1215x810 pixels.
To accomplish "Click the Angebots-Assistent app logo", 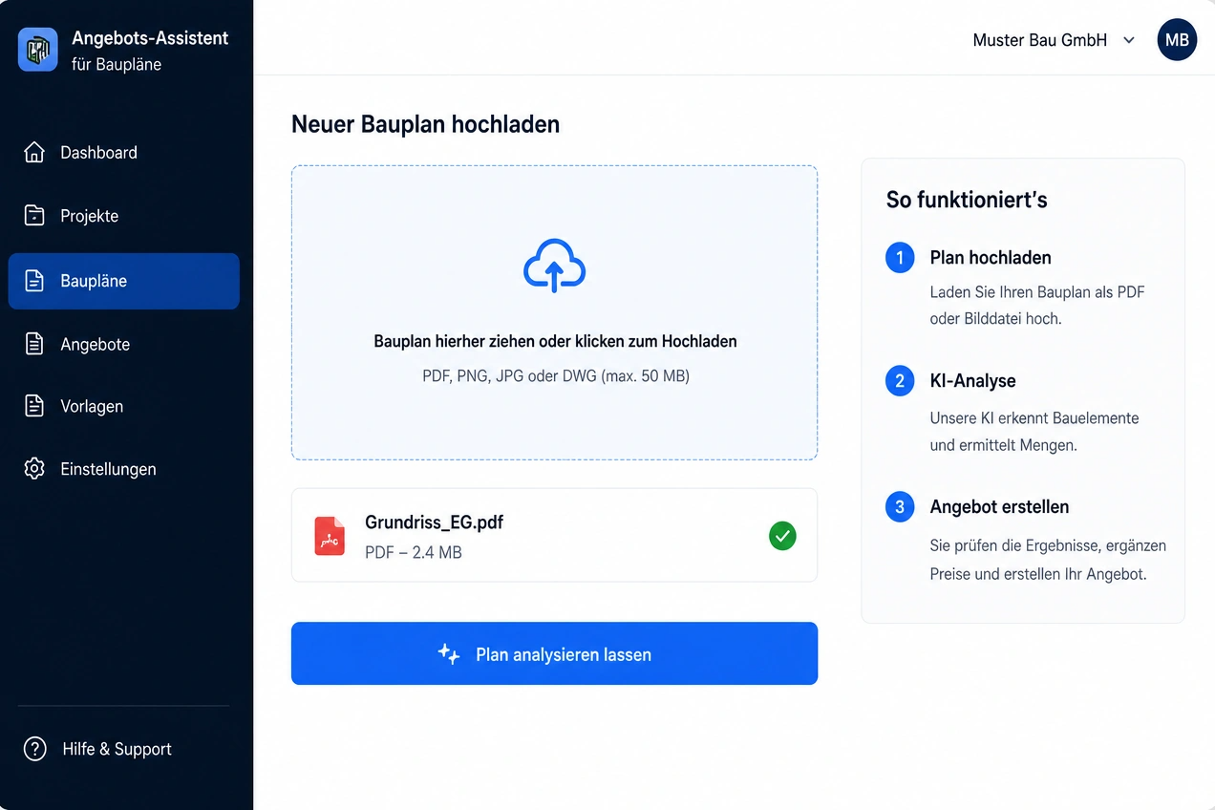I will [x=38, y=50].
